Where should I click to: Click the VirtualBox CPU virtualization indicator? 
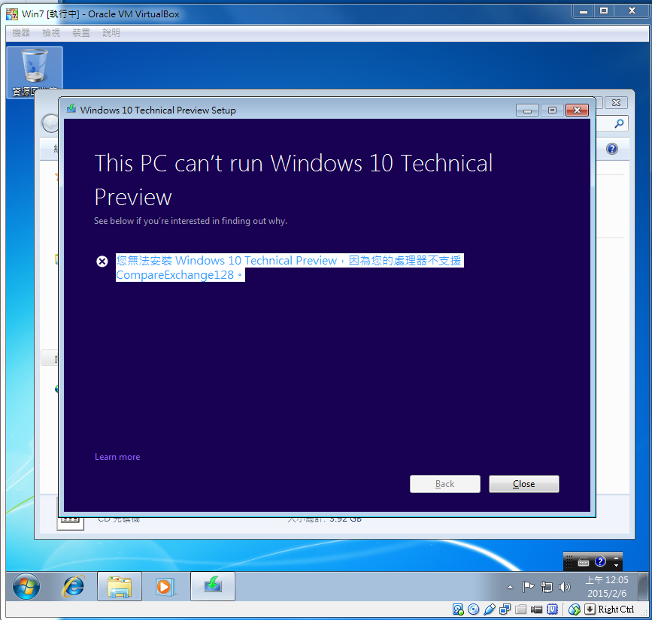(552, 609)
